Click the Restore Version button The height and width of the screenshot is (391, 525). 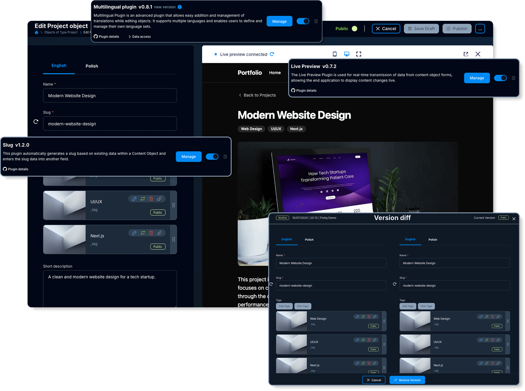point(407,380)
